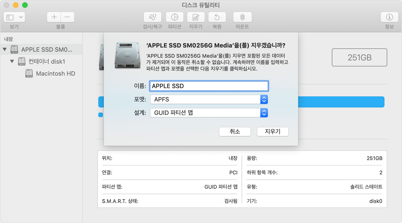Click the child count value 2
Image resolution: width=402 pixels, height=223 pixels.
point(381,173)
